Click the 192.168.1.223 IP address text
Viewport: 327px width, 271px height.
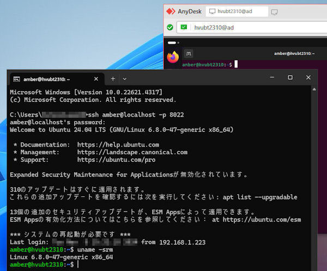(x=182, y=242)
